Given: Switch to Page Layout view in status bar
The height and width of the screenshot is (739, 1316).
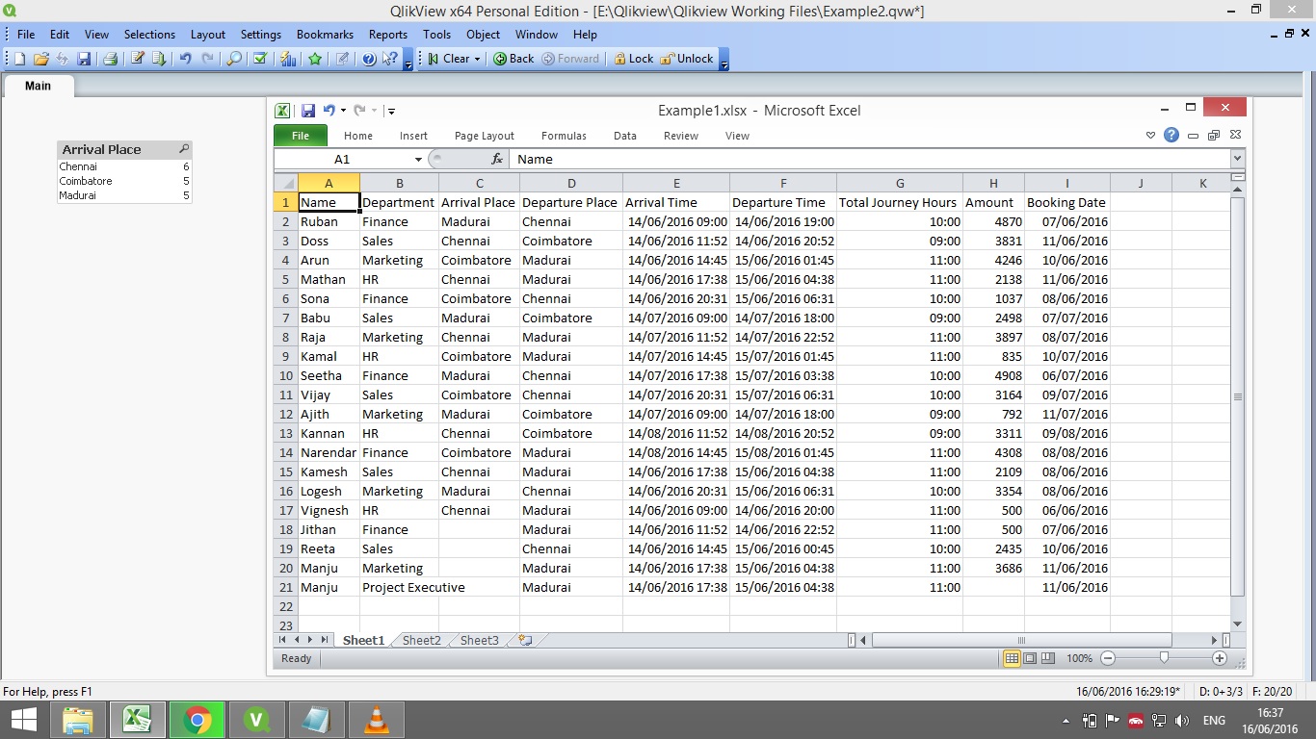Looking at the screenshot, I should click(x=1030, y=658).
